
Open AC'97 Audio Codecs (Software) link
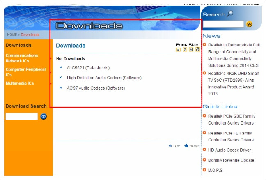96,88
